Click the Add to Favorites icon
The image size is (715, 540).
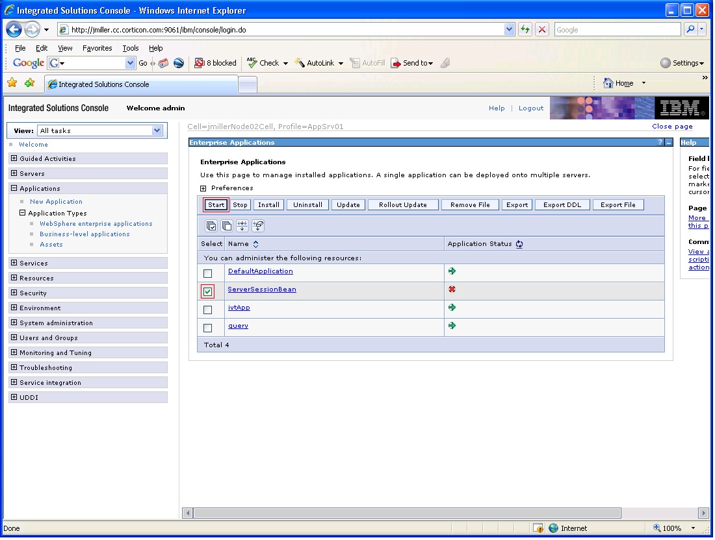pyautogui.click(x=30, y=83)
